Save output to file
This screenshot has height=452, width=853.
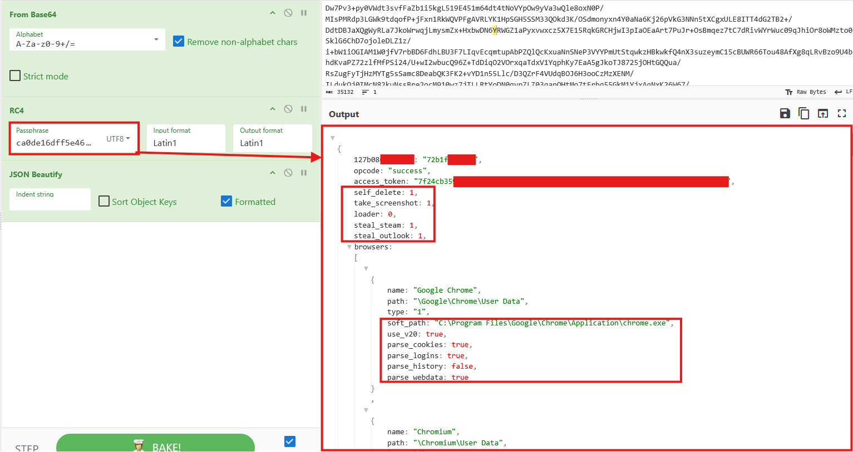pyautogui.click(x=785, y=114)
